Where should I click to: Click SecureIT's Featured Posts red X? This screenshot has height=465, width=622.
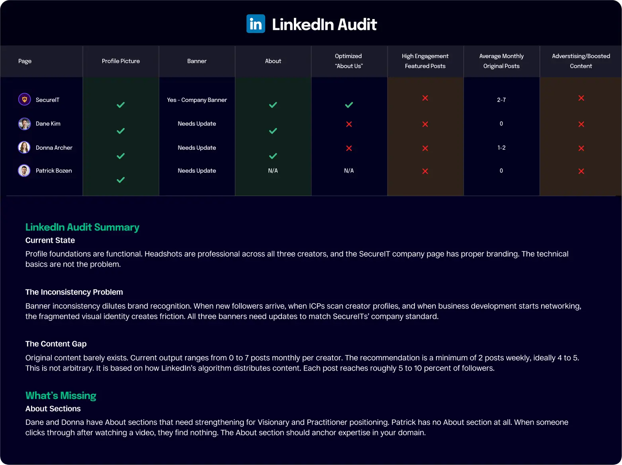tap(425, 98)
